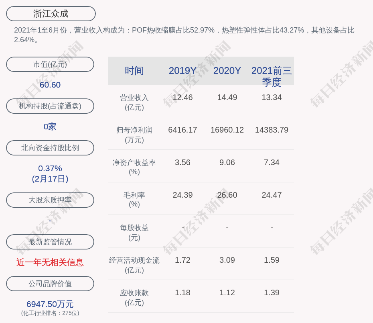The image size is (373, 323).
Task: Select the 2021前三季度 column header
Action: pos(272,76)
